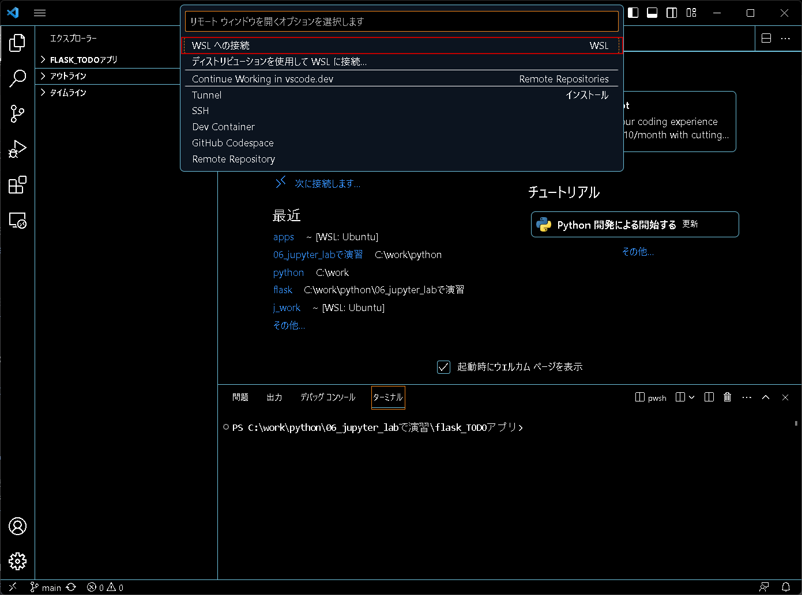Screen dimensions: 802x595
Task: Open the launch profile dropdown arrow
Action: [x=692, y=397]
